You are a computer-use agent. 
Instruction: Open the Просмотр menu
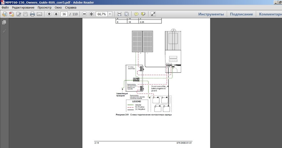click(x=45, y=8)
